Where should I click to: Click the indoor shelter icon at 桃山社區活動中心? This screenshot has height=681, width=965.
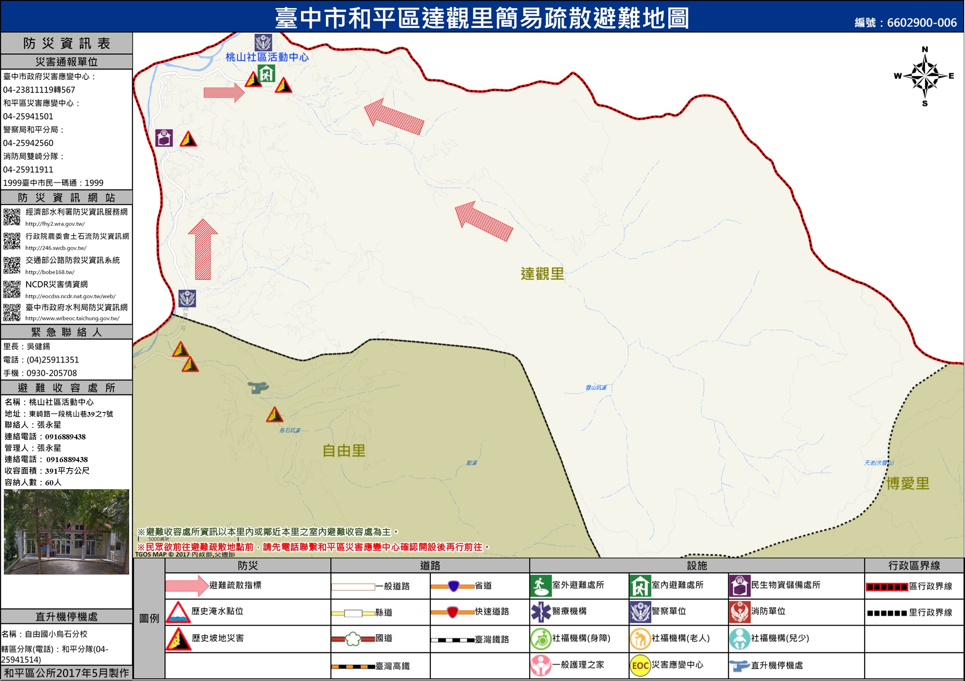(266, 73)
